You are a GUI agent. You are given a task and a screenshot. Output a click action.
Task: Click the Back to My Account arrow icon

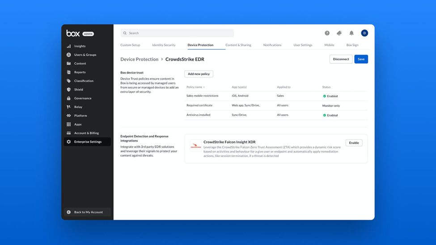point(69,212)
